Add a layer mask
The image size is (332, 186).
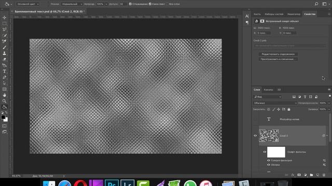(x=299, y=175)
